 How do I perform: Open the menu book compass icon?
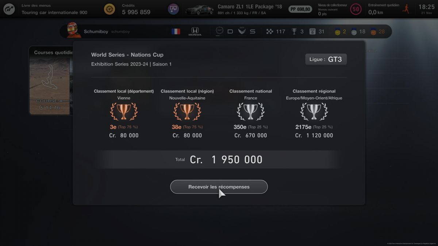click(x=109, y=9)
